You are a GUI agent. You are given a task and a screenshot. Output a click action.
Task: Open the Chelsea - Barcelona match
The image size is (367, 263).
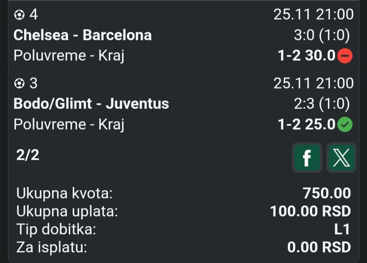[x=83, y=35]
